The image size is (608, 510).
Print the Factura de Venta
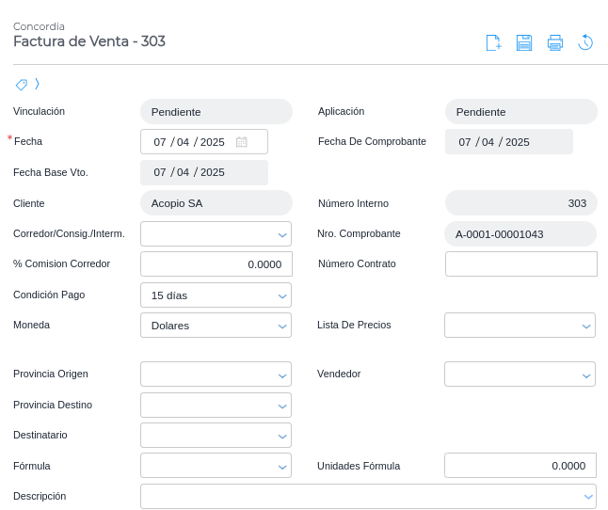tap(555, 42)
